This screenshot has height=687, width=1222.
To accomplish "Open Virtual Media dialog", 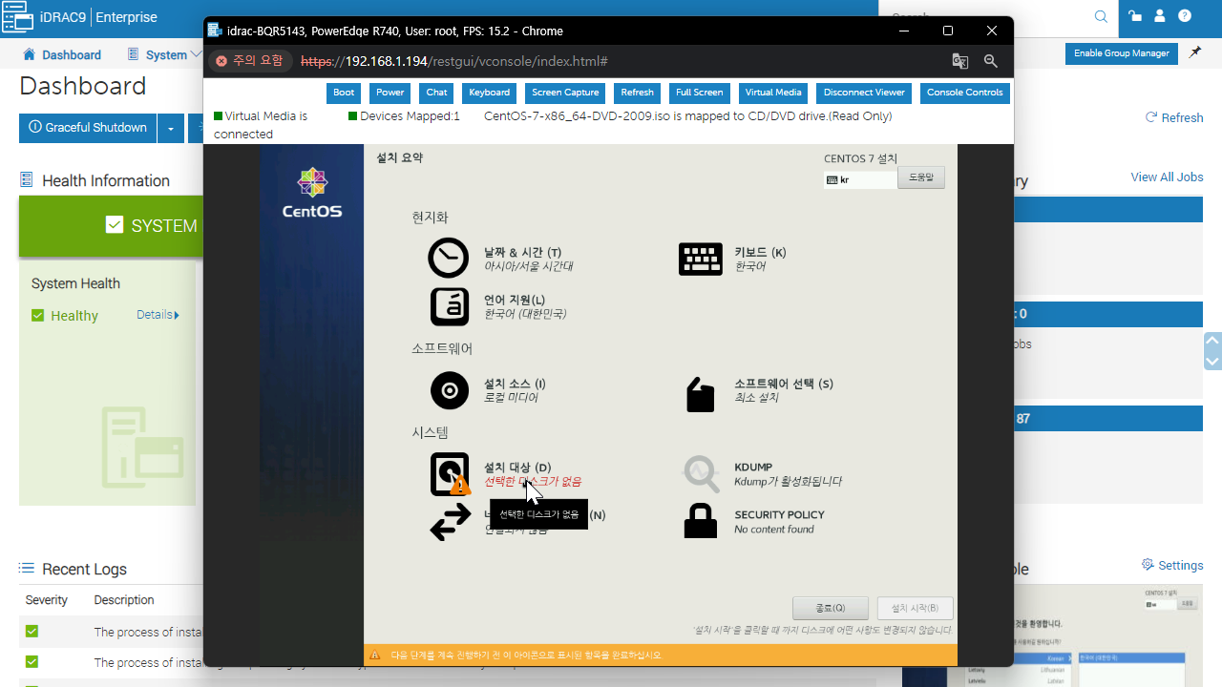I will tap(773, 93).
